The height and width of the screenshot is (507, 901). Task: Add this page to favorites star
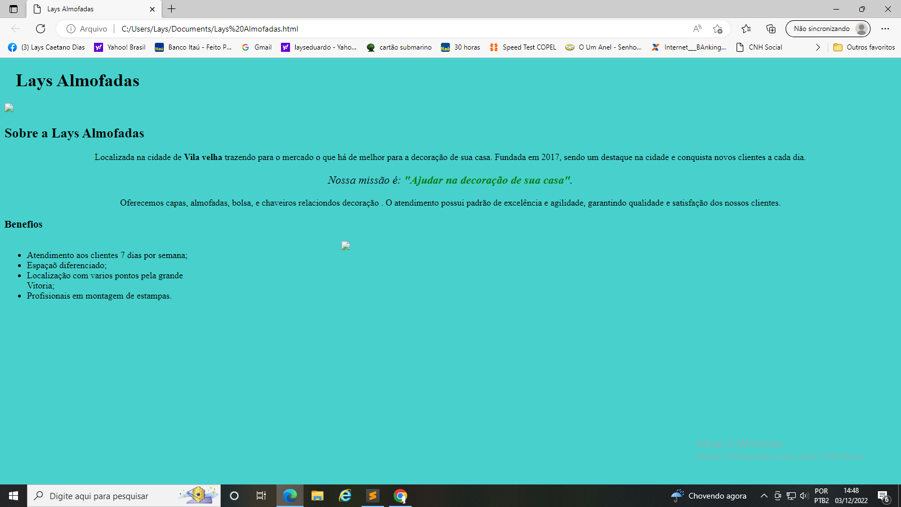pos(717,29)
